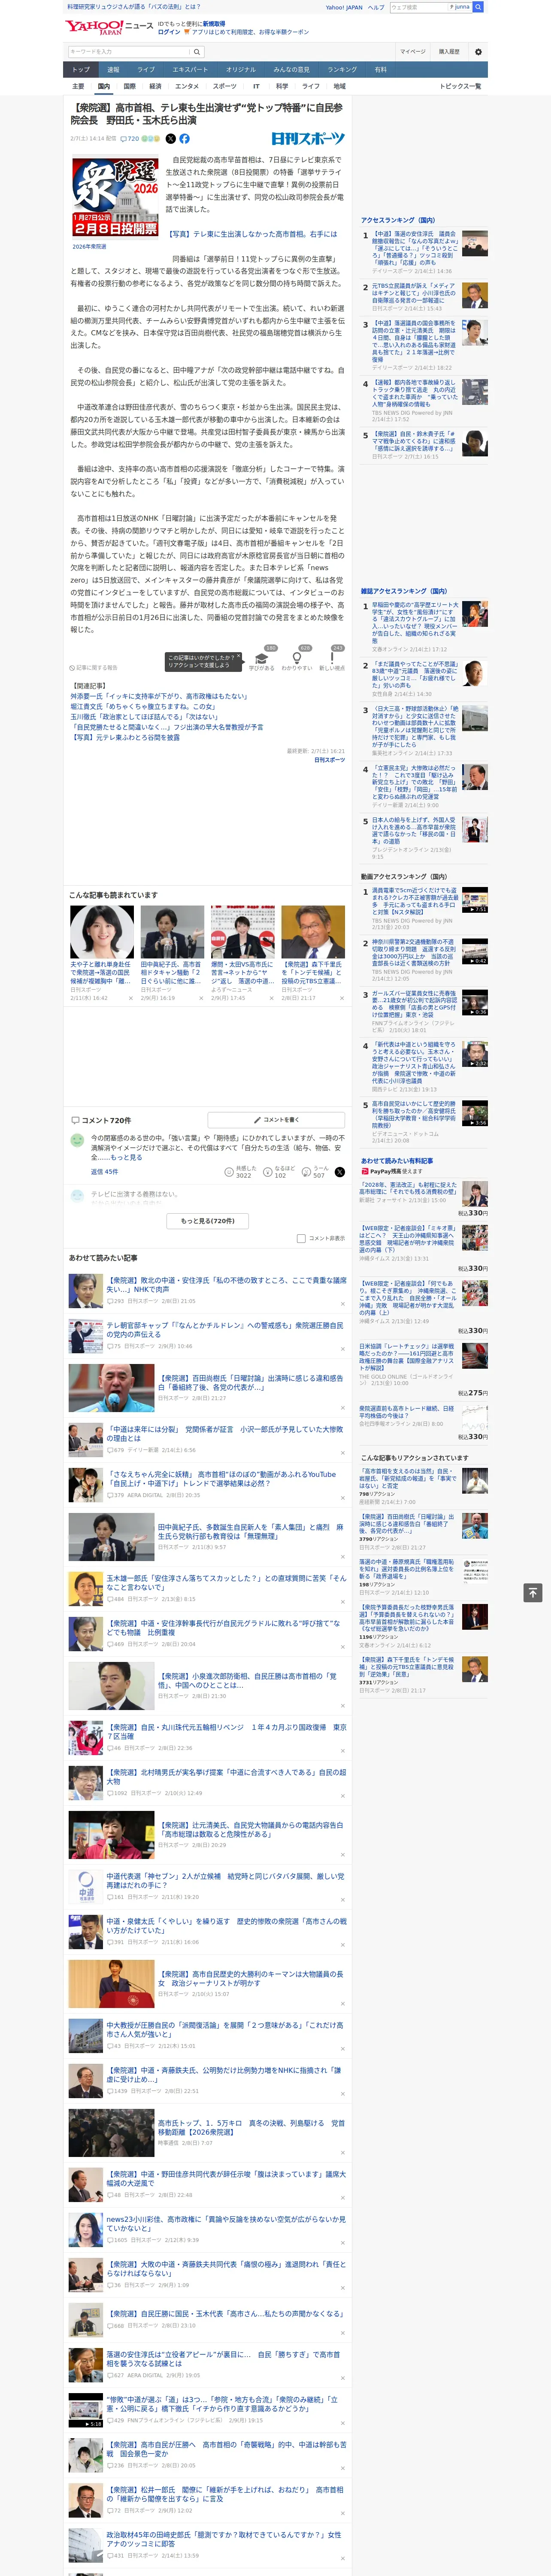The height and width of the screenshot is (2576, 551).
Task: Select the エンタメ category tab
Action: pyautogui.click(x=187, y=87)
